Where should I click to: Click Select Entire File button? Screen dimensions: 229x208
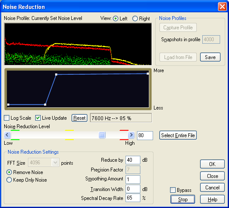point(178,135)
